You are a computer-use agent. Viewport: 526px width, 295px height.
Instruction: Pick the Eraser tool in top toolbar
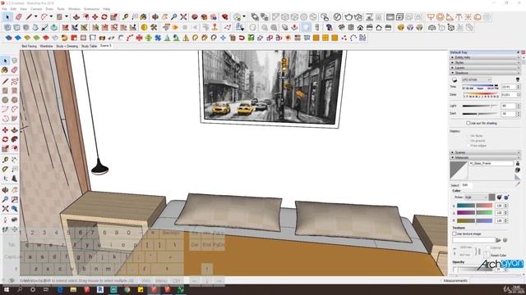[19, 16]
